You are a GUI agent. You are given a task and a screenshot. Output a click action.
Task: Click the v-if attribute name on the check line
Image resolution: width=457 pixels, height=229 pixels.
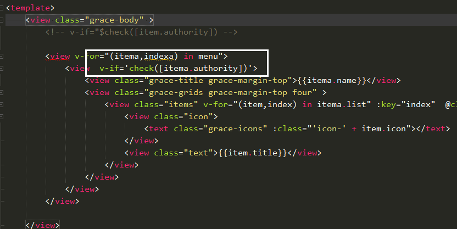pyautogui.click(x=109, y=68)
